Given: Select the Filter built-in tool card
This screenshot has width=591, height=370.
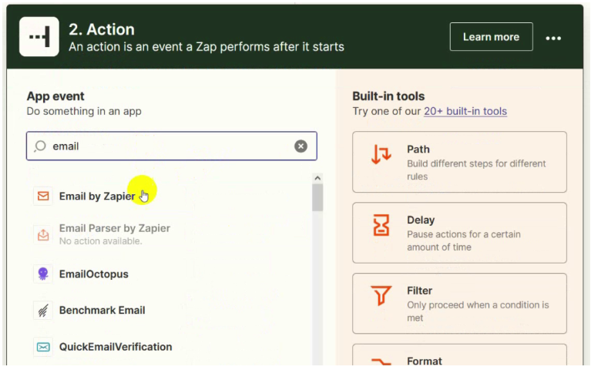Looking at the screenshot, I should pos(459,303).
